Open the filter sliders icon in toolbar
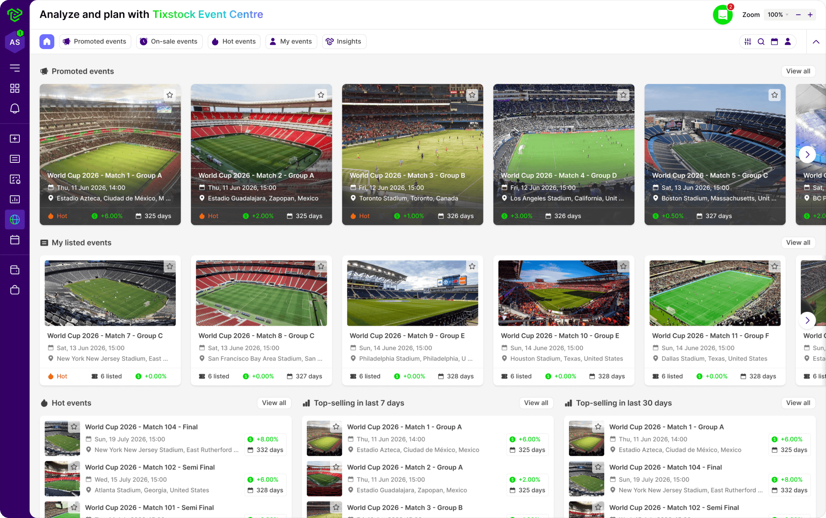 coord(748,41)
